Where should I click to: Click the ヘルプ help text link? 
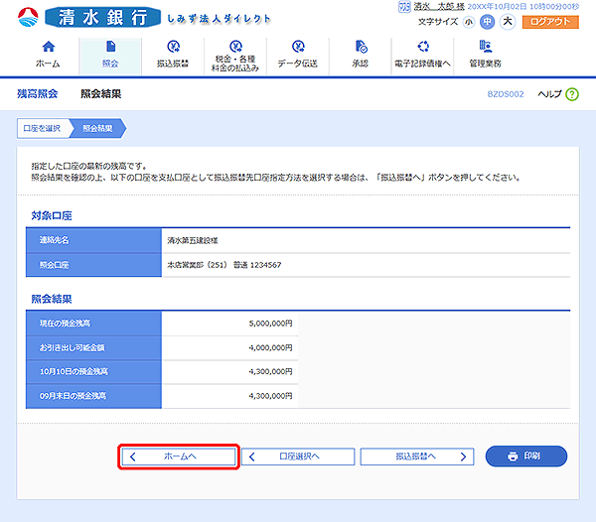point(549,93)
